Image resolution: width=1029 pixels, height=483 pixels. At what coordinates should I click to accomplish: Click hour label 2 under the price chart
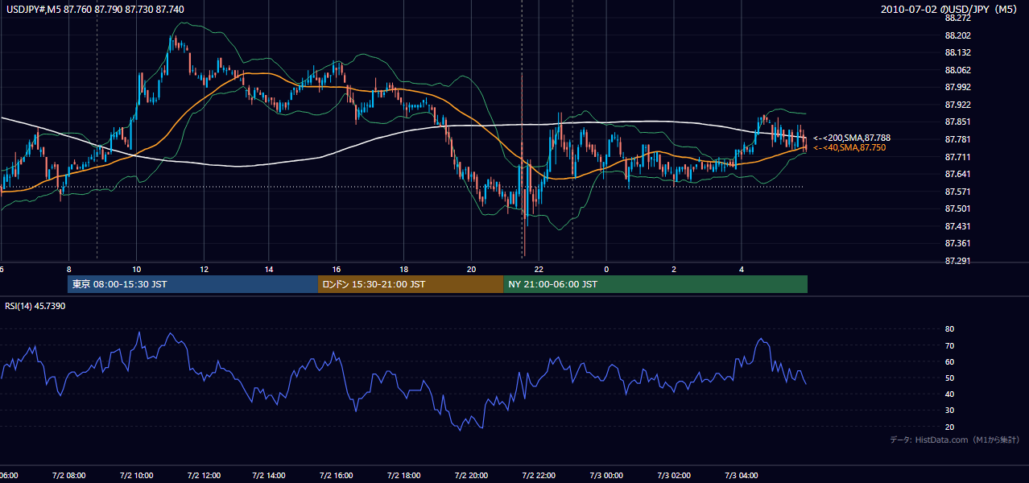pyautogui.click(x=674, y=269)
